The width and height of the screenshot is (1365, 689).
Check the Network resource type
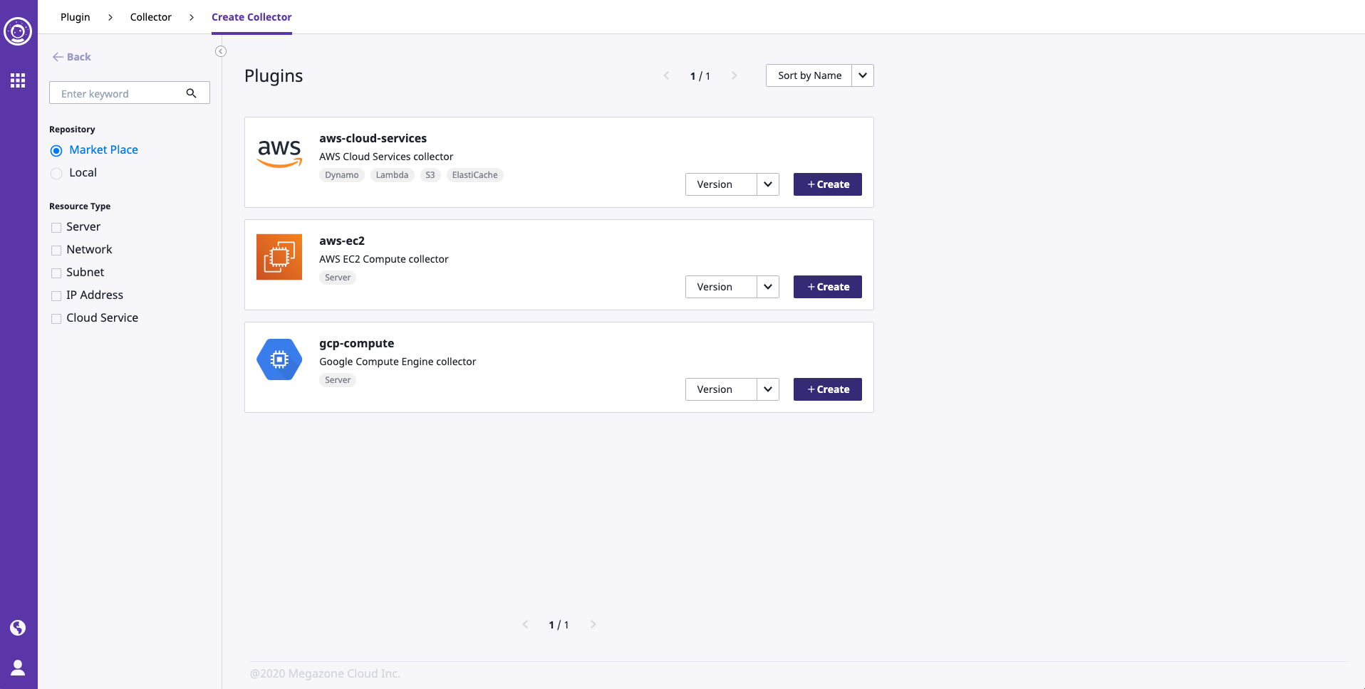(x=56, y=251)
